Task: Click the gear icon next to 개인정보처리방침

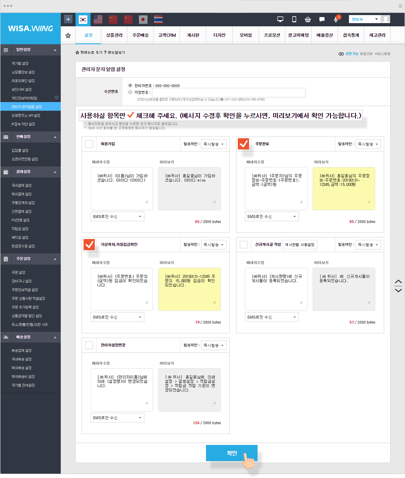Action: [56, 98]
